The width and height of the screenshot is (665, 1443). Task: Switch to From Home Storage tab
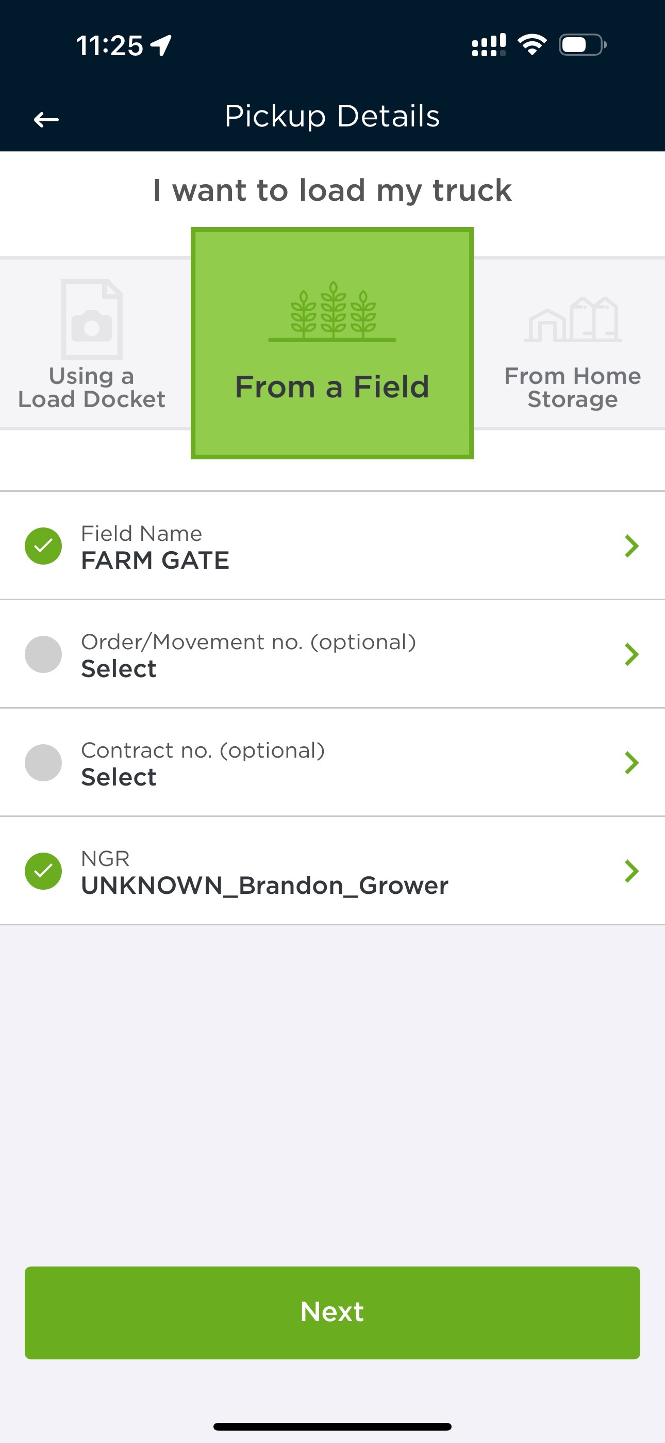[x=573, y=387]
